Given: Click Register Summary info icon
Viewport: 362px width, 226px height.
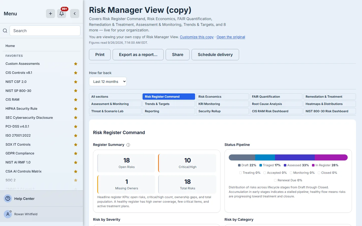Looking at the screenshot, I should coord(128,145).
